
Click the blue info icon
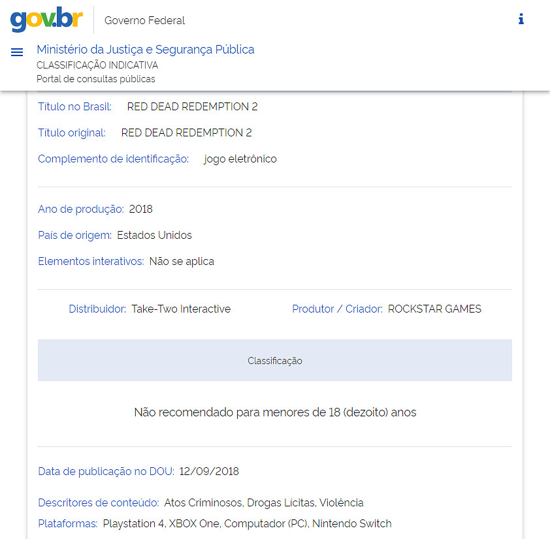click(x=521, y=19)
